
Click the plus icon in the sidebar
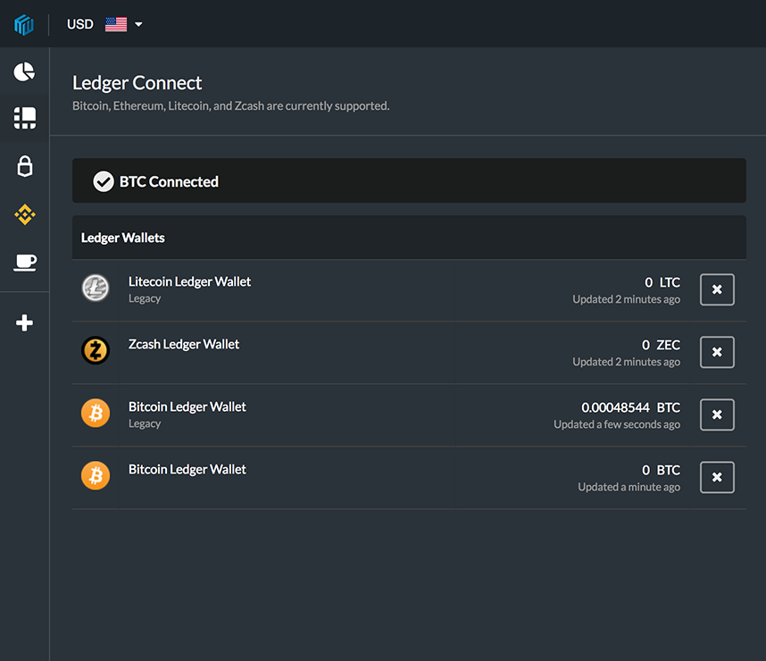24,322
